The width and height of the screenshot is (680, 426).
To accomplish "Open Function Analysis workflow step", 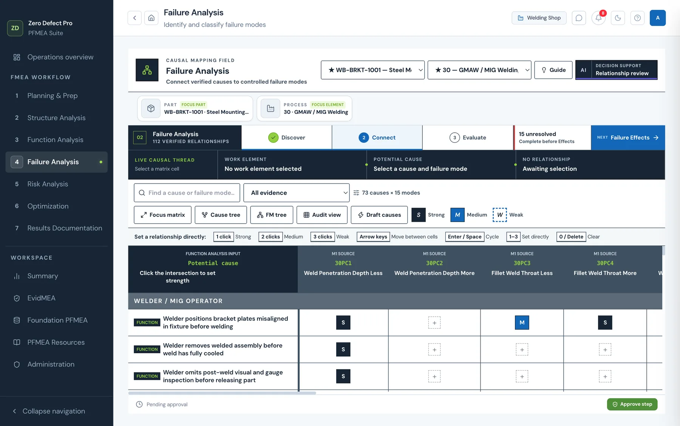I will (57, 140).
